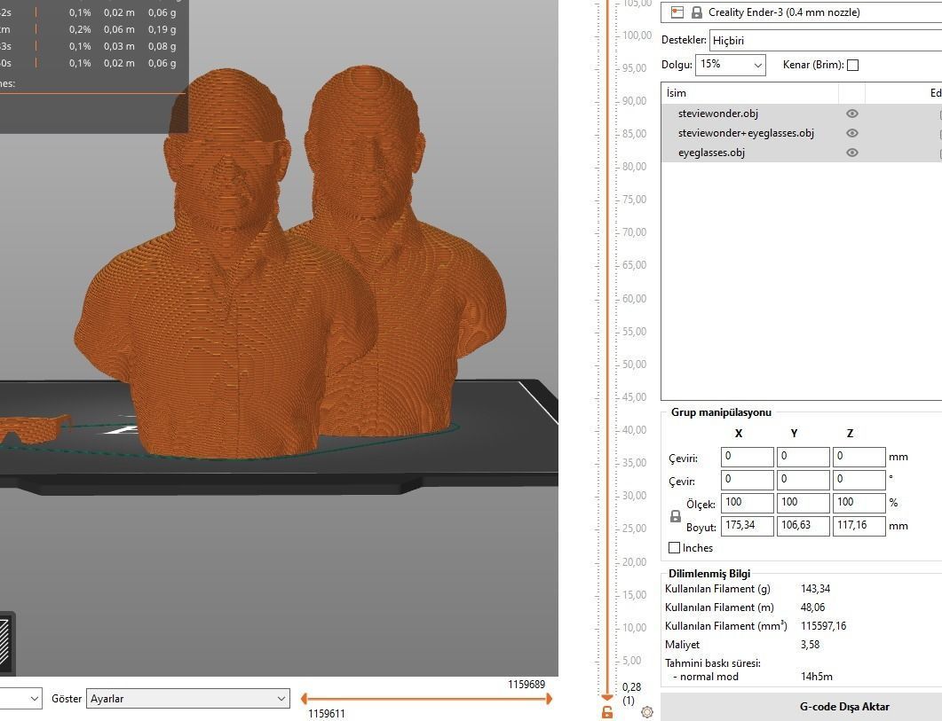Click the lock icon beside Creality Ender-3

(x=697, y=12)
